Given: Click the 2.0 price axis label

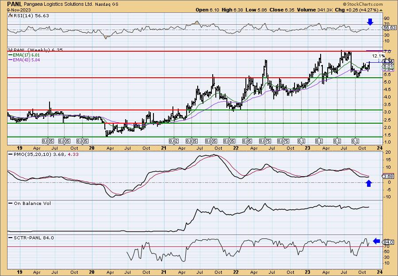Looking at the screenshot, I should pos(387,128).
